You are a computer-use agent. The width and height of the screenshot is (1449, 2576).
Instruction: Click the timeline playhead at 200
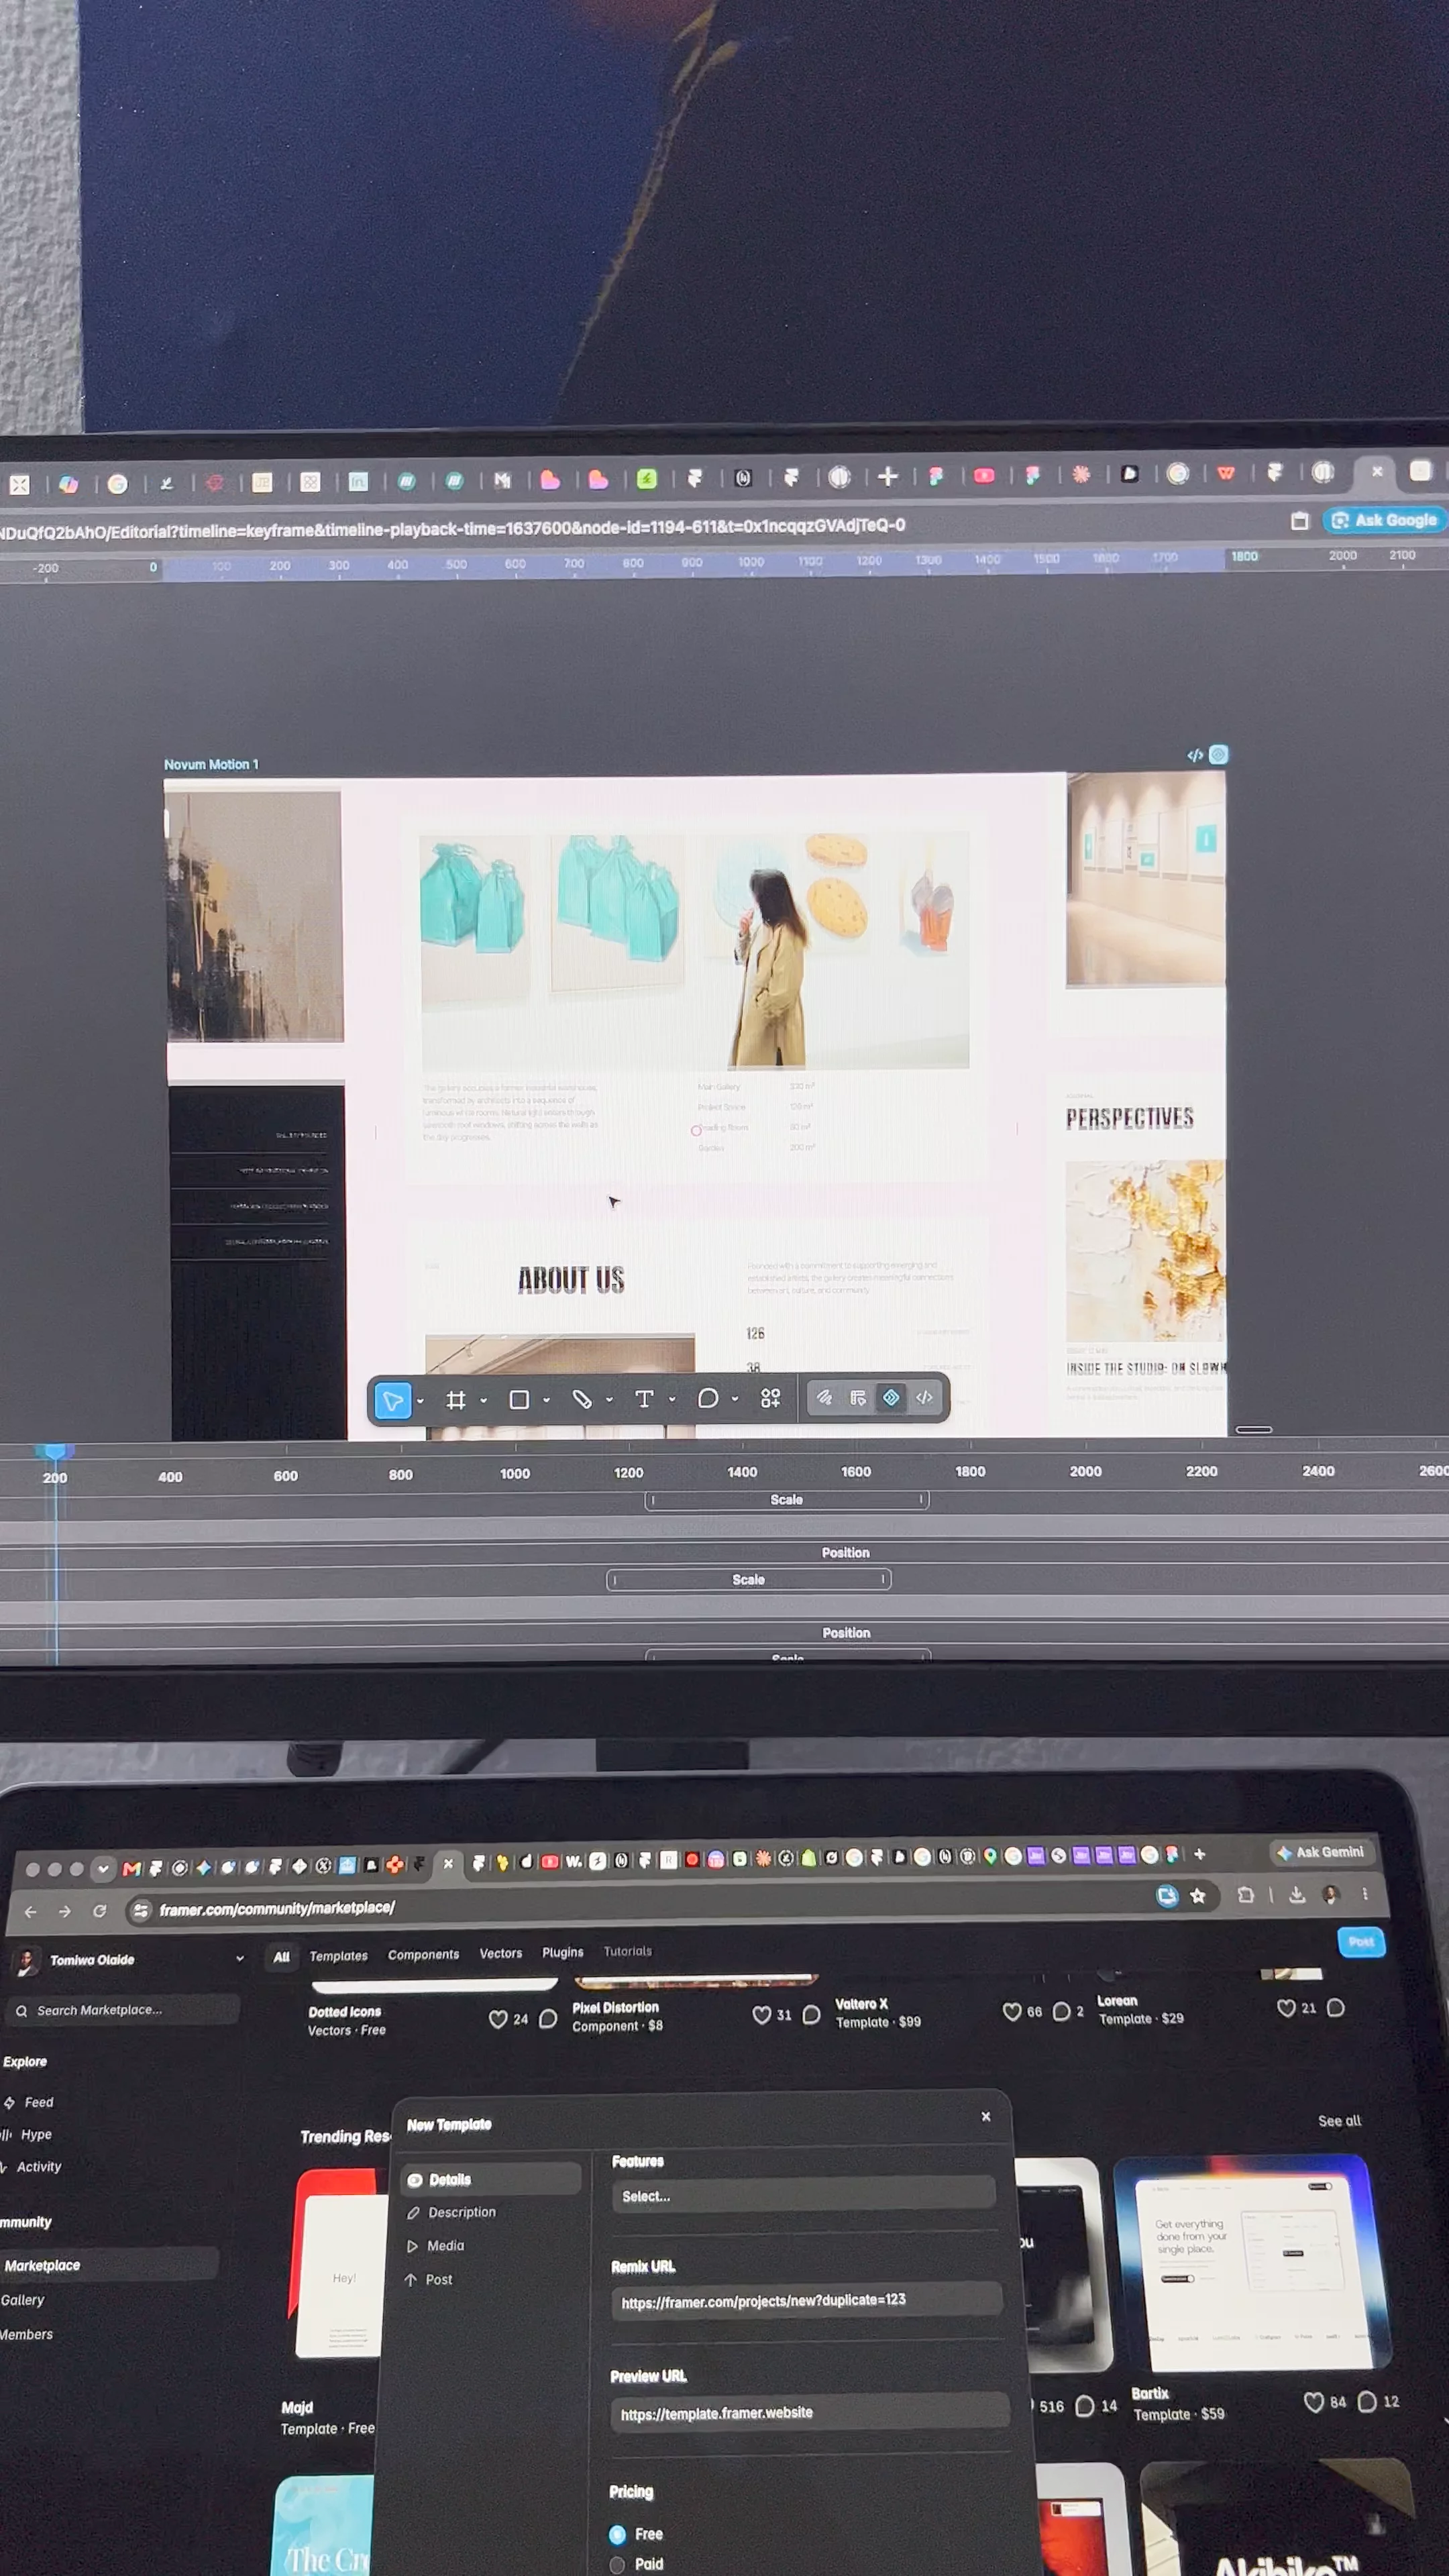click(x=55, y=1452)
